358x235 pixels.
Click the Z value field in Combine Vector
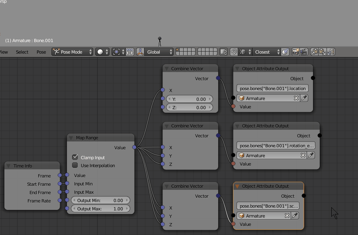pyautogui.click(x=190, y=107)
